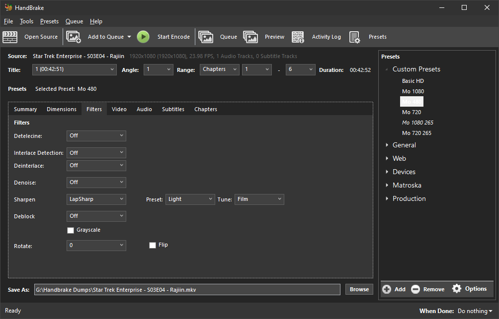Open the Denoise dropdown
This screenshot has width=499, height=319.
[x=96, y=183]
